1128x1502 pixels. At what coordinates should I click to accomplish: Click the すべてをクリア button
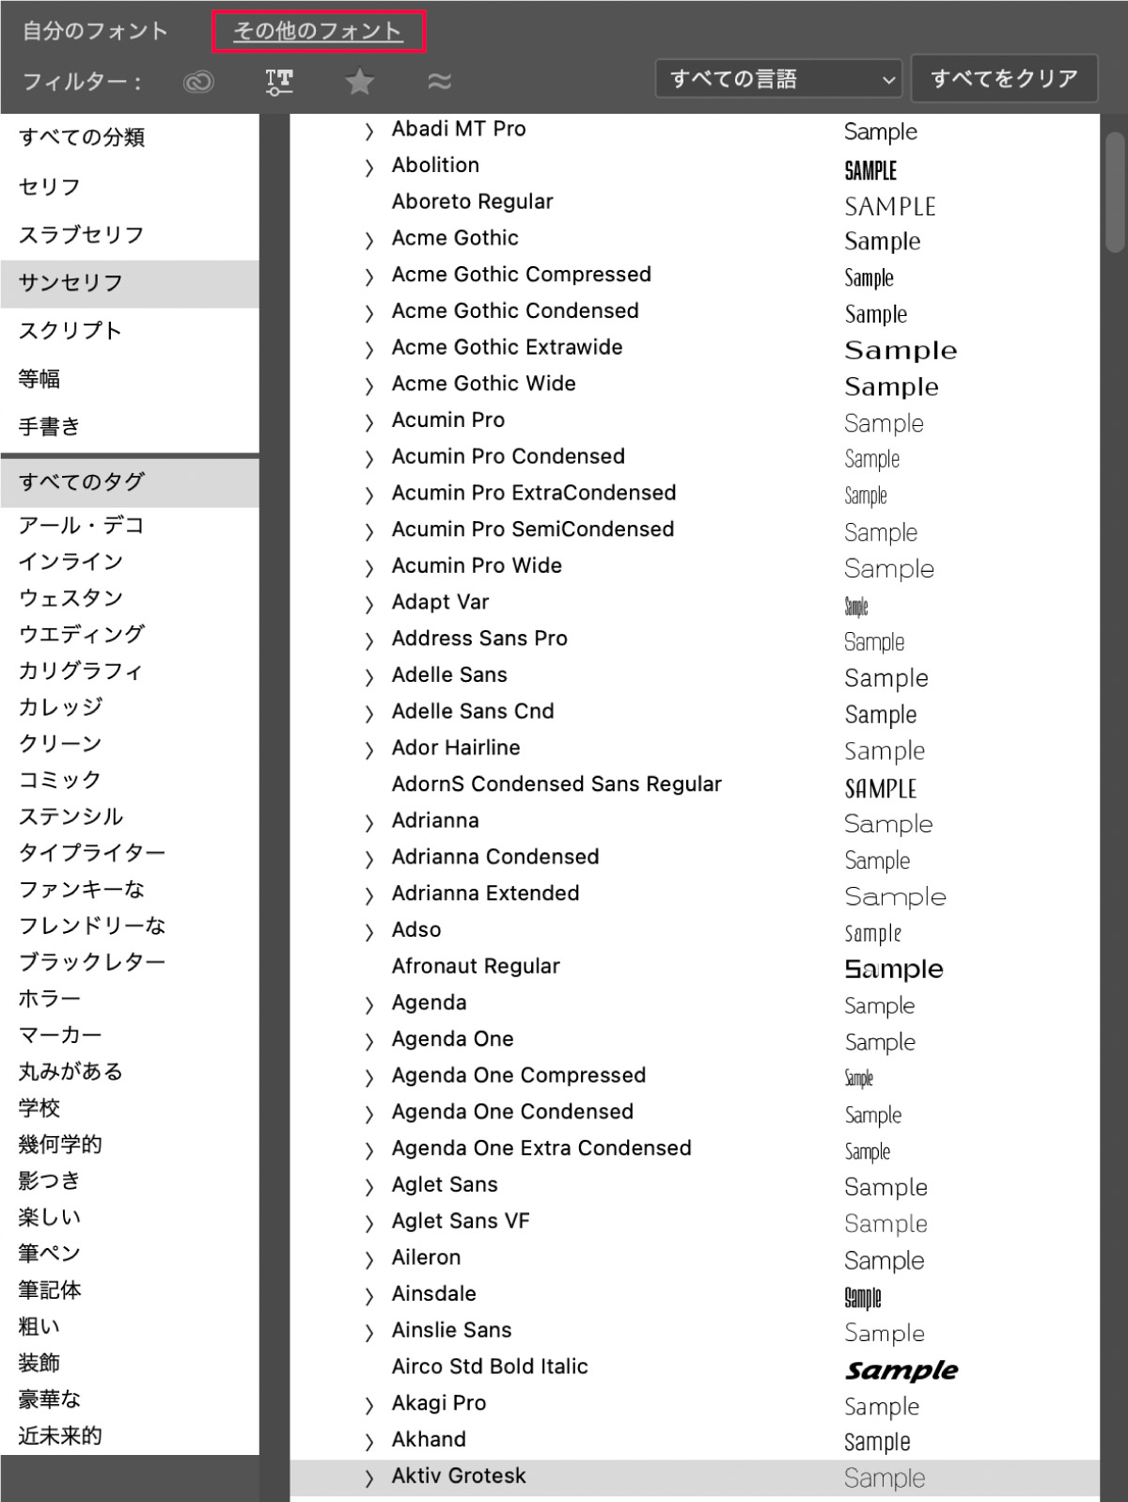1003,78
